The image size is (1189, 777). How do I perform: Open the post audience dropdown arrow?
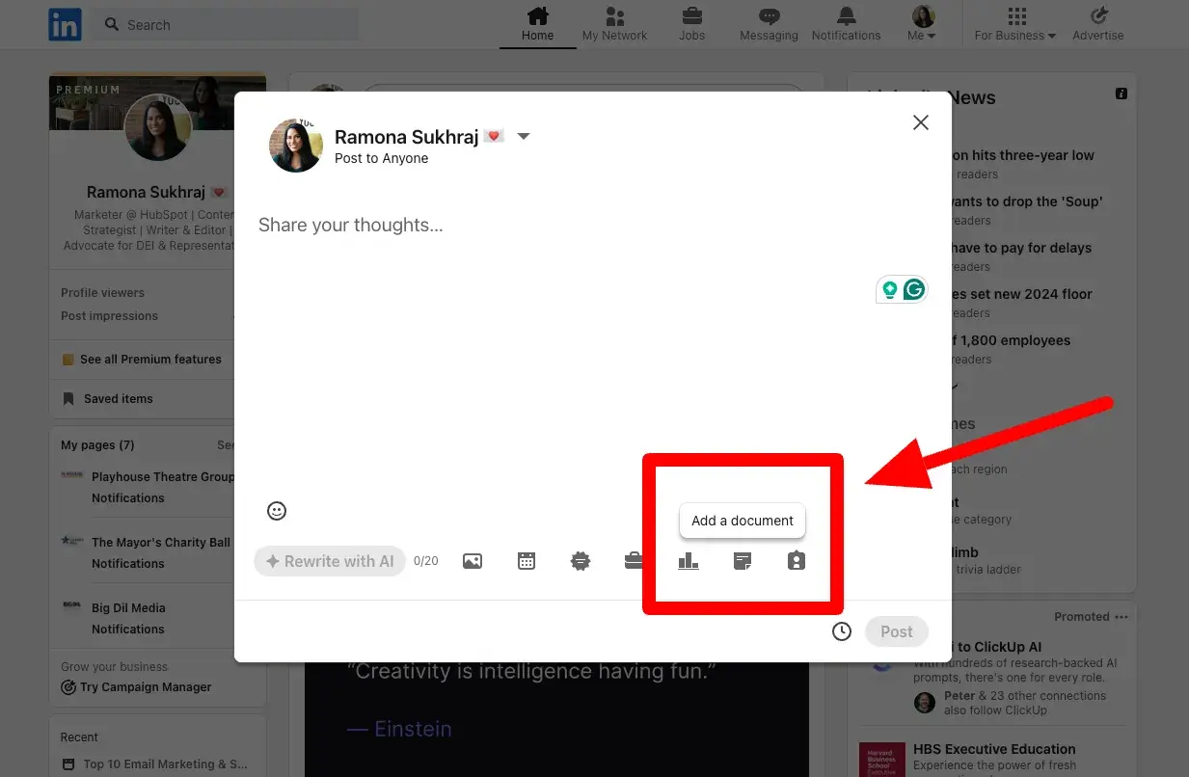[524, 136]
